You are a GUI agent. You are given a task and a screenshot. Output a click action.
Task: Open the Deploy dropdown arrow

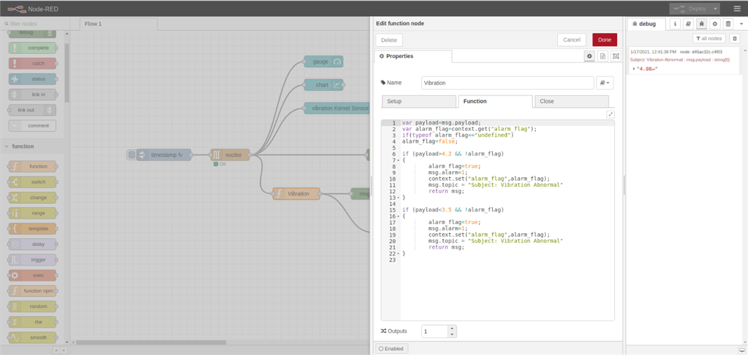click(x=715, y=9)
